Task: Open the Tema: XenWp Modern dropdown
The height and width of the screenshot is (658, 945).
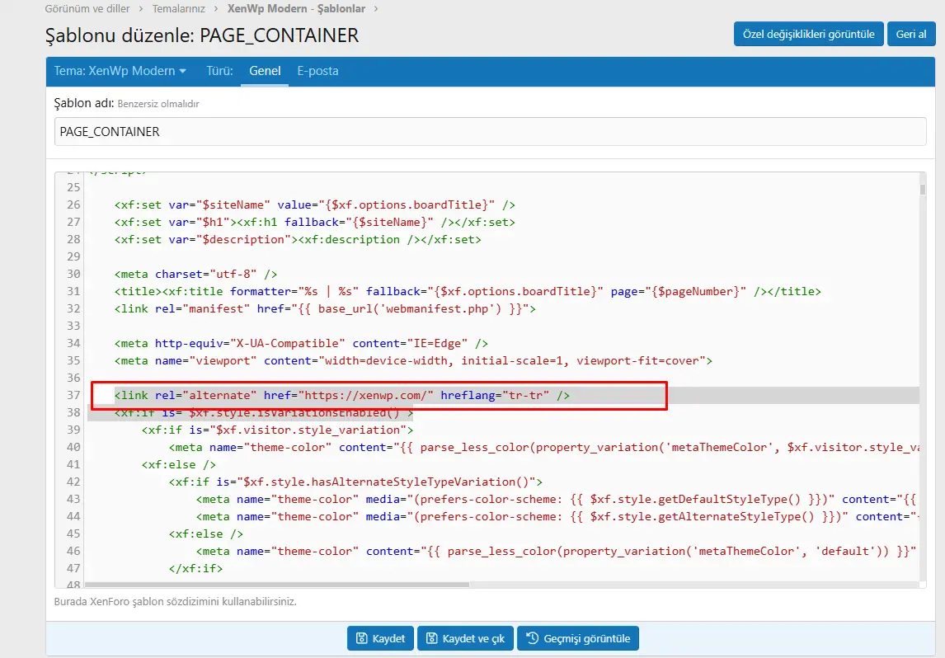Action: click(x=120, y=71)
